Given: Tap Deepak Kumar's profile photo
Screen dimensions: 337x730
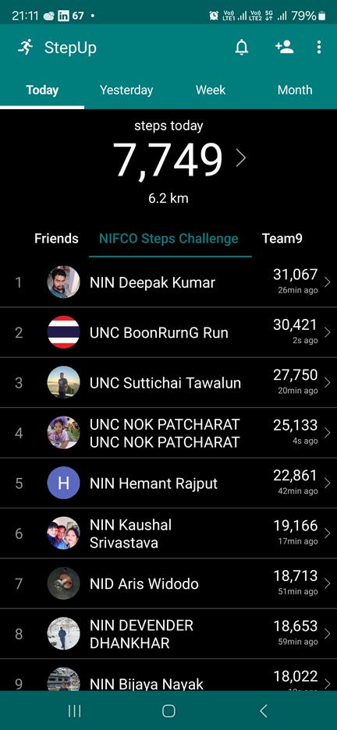Looking at the screenshot, I should pyautogui.click(x=63, y=282).
